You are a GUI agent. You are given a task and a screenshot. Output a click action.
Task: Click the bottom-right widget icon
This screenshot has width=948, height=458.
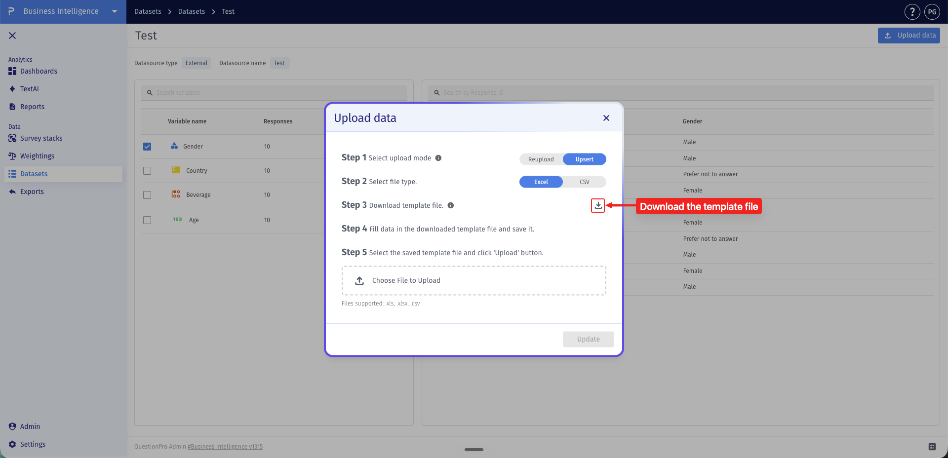[932, 447]
